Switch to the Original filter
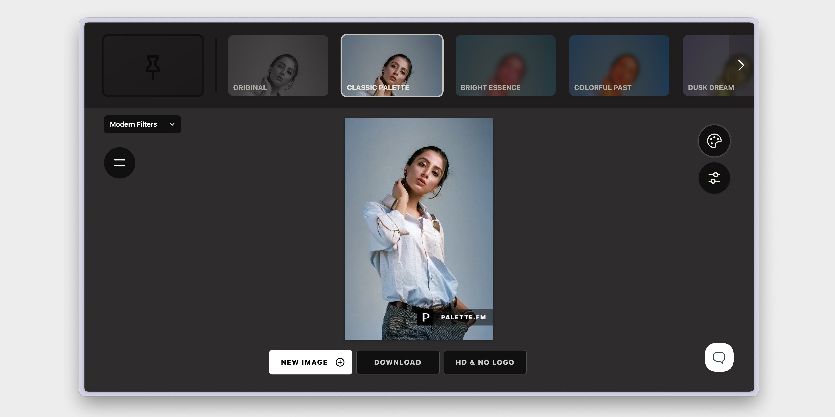 (x=278, y=65)
